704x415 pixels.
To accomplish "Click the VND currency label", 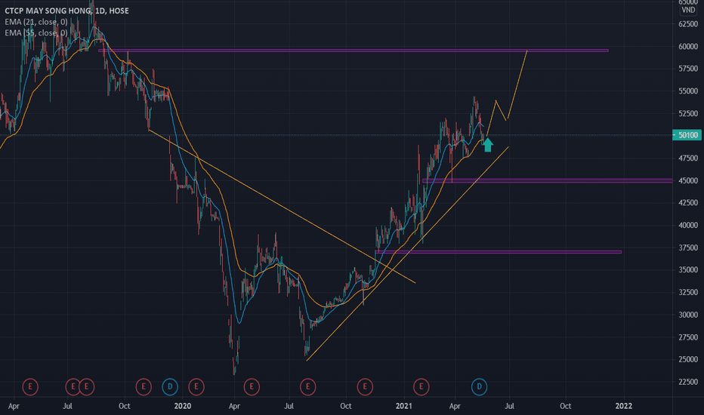I will [x=688, y=10].
